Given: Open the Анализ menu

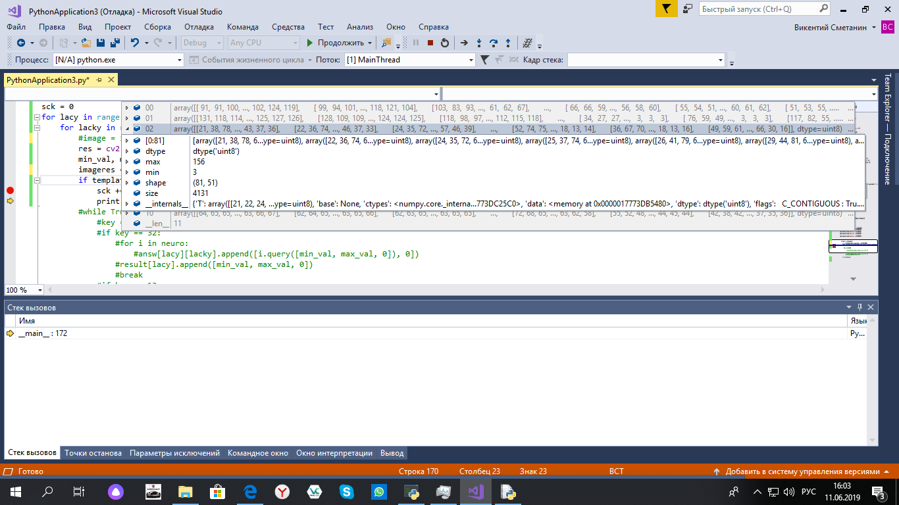Looking at the screenshot, I should click(360, 27).
